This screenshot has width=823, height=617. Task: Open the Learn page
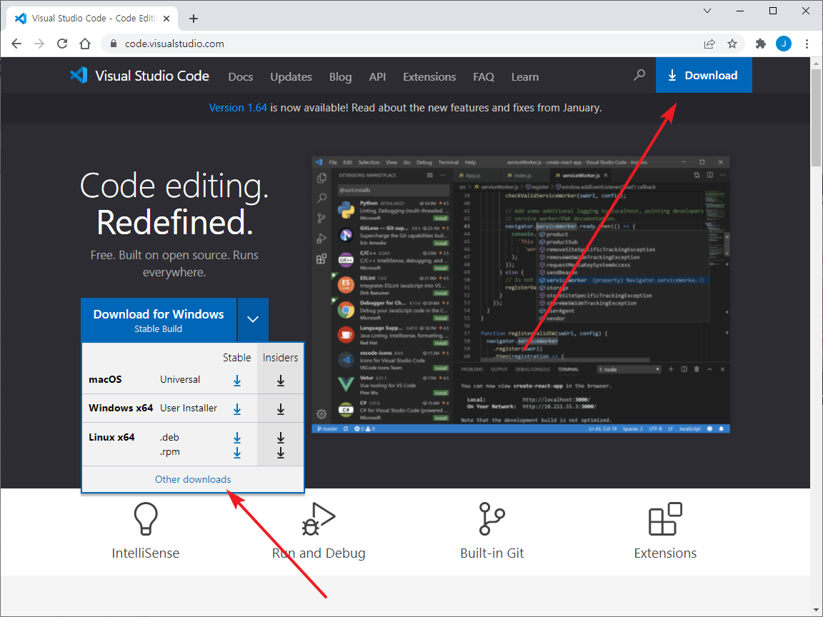525,76
